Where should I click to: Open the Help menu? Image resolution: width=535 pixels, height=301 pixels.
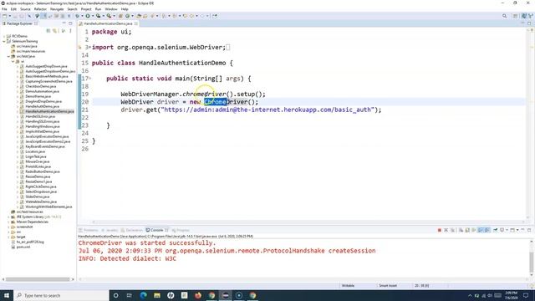point(125,9)
